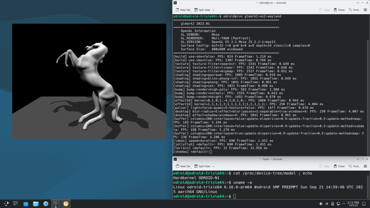This screenshot has height=208, width=370.
Task: Open clipboard tray icon
Action: click(x=333, y=203)
